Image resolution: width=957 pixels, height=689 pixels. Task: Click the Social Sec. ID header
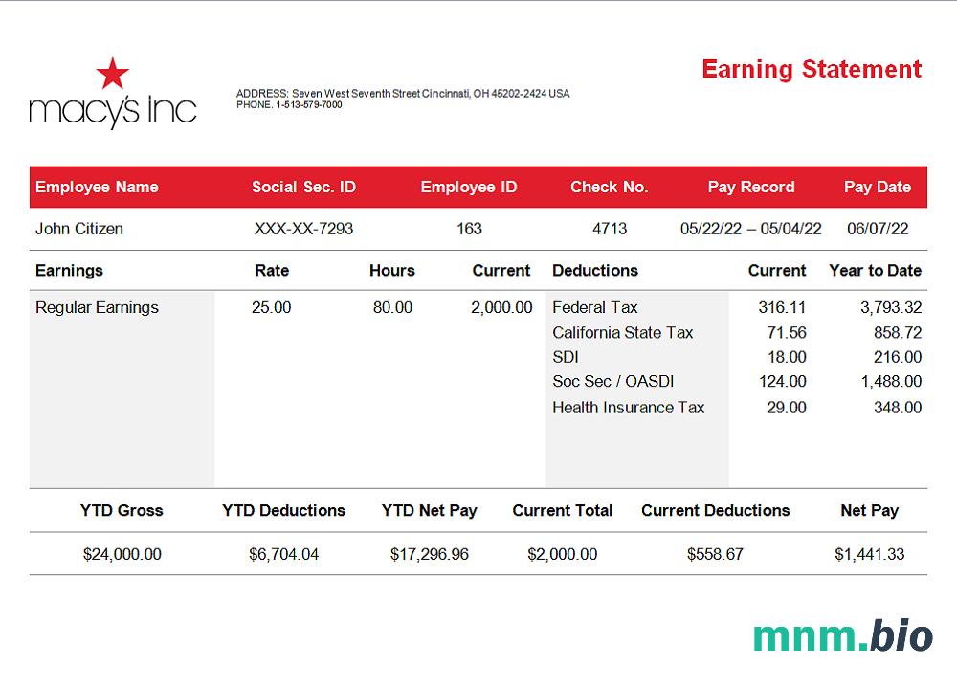click(x=303, y=187)
